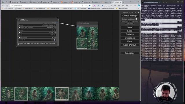Viewport: 185px width, 104px height.
Task: Open a new browser tab
Action: (x=123, y=2)
